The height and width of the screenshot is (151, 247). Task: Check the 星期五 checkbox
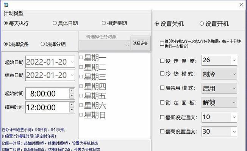(81, 96)
